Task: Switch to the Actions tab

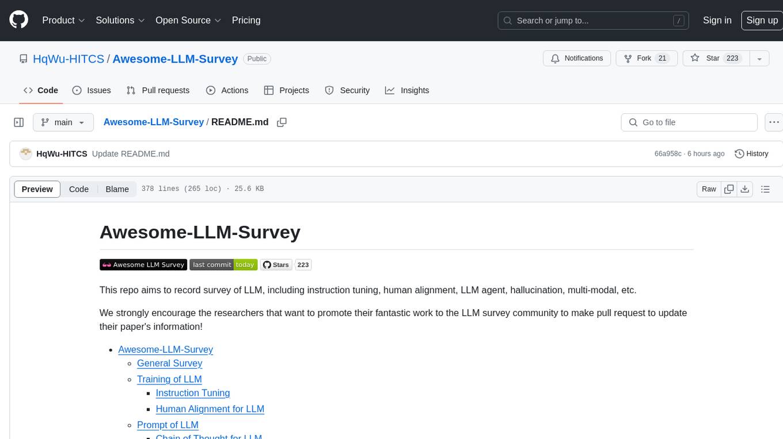Action: tap(227, 90)
